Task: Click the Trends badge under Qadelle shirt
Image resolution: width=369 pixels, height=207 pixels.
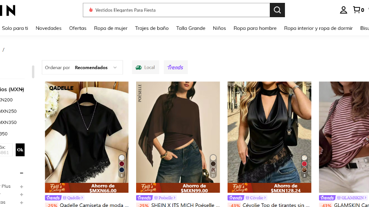Action: tap(53, 198)
